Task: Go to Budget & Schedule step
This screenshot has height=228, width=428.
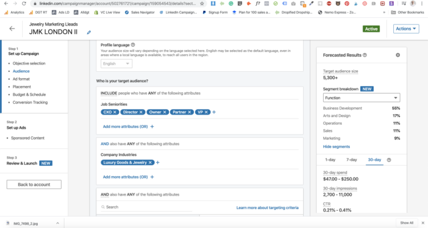Action: tap(29, 95)
